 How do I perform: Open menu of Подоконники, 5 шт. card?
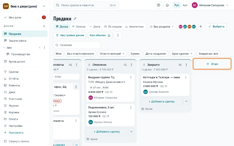point(131,107)
